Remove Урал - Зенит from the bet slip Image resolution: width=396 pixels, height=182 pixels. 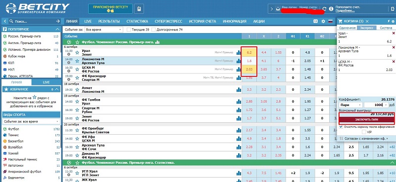click(x=393, y=33)
